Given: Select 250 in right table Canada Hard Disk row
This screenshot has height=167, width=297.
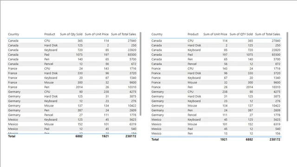Looking at the screenshot, I should pos(278,45).
